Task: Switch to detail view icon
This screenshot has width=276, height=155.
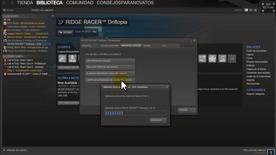Action: (246, 10)
